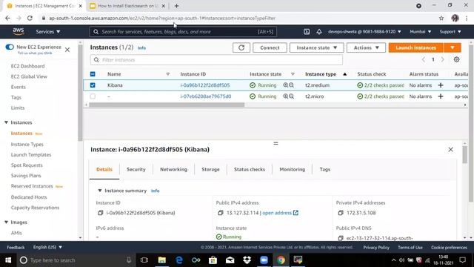474x267 pixels.
Task: Open the Mumbai region selector
Action: tap(420, 31)
